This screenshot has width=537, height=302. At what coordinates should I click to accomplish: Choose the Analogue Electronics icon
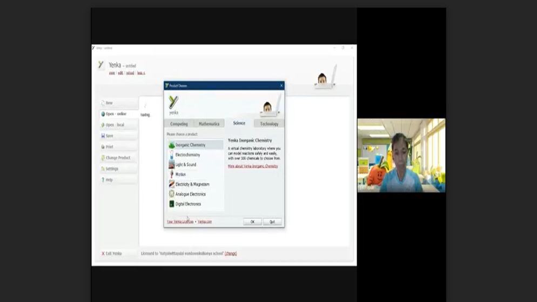point(172,194)
